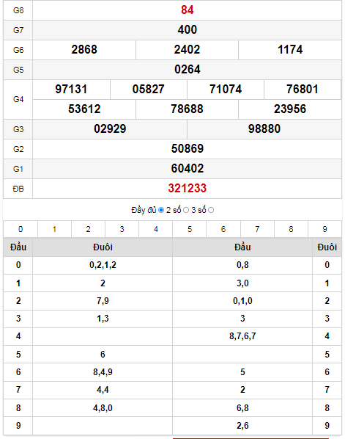
Task: Click G3 result 02929
Action: (x=110, y=128)
